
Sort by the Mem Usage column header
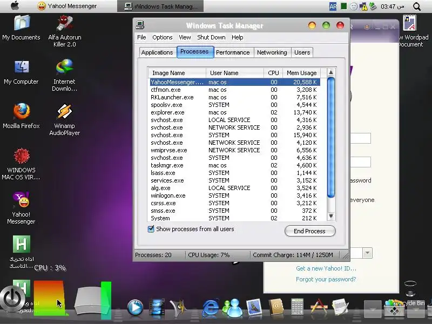pos(302,73)
